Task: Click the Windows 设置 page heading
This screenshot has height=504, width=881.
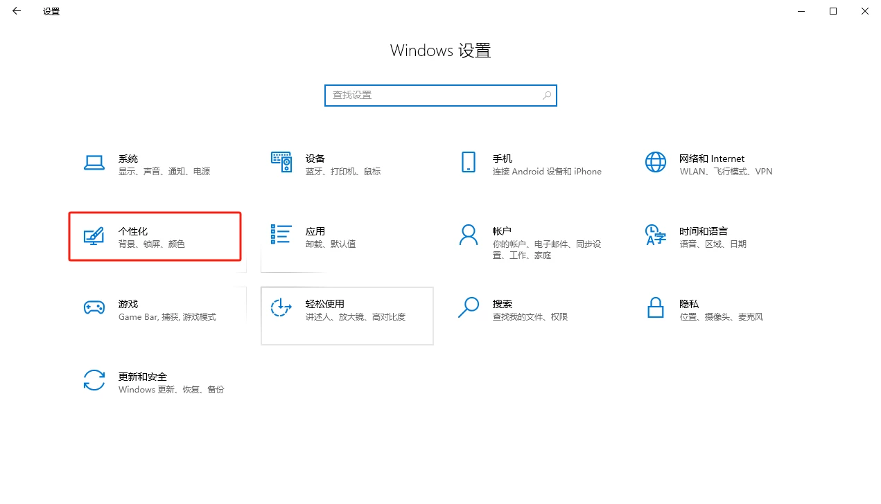Action: pos(440,51)
